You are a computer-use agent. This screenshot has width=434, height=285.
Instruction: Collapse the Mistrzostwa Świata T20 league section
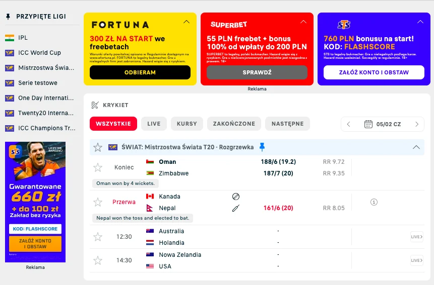coord(416,147)
